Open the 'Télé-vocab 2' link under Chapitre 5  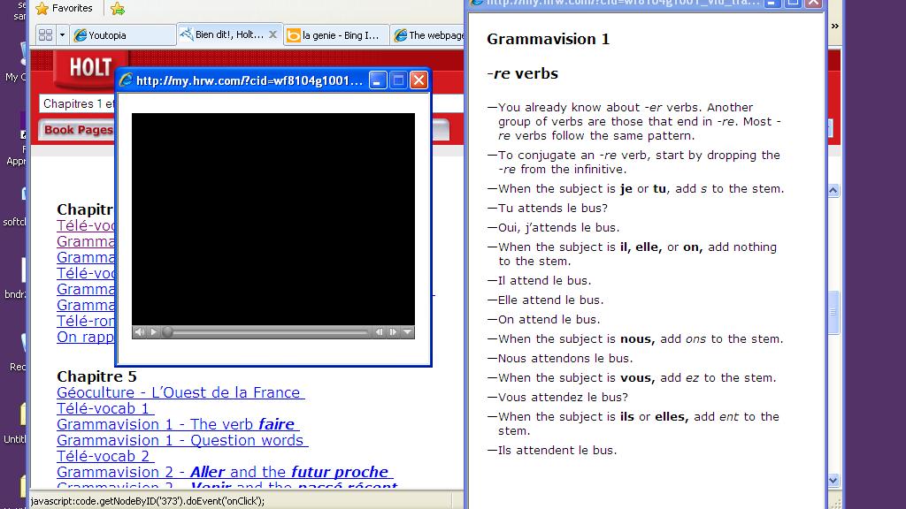point(104,456)
